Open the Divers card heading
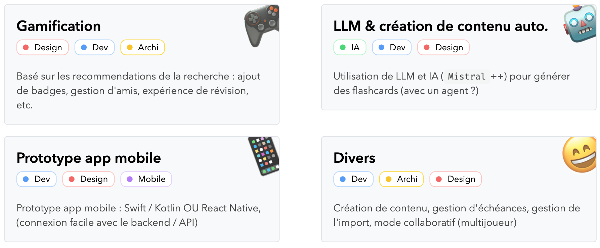Image resolution: width=600 pixels, height=248 pixels. (354, 158)
